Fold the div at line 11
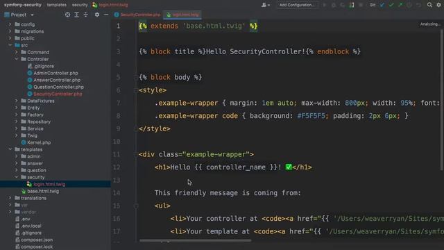 [x=136, y=154]
